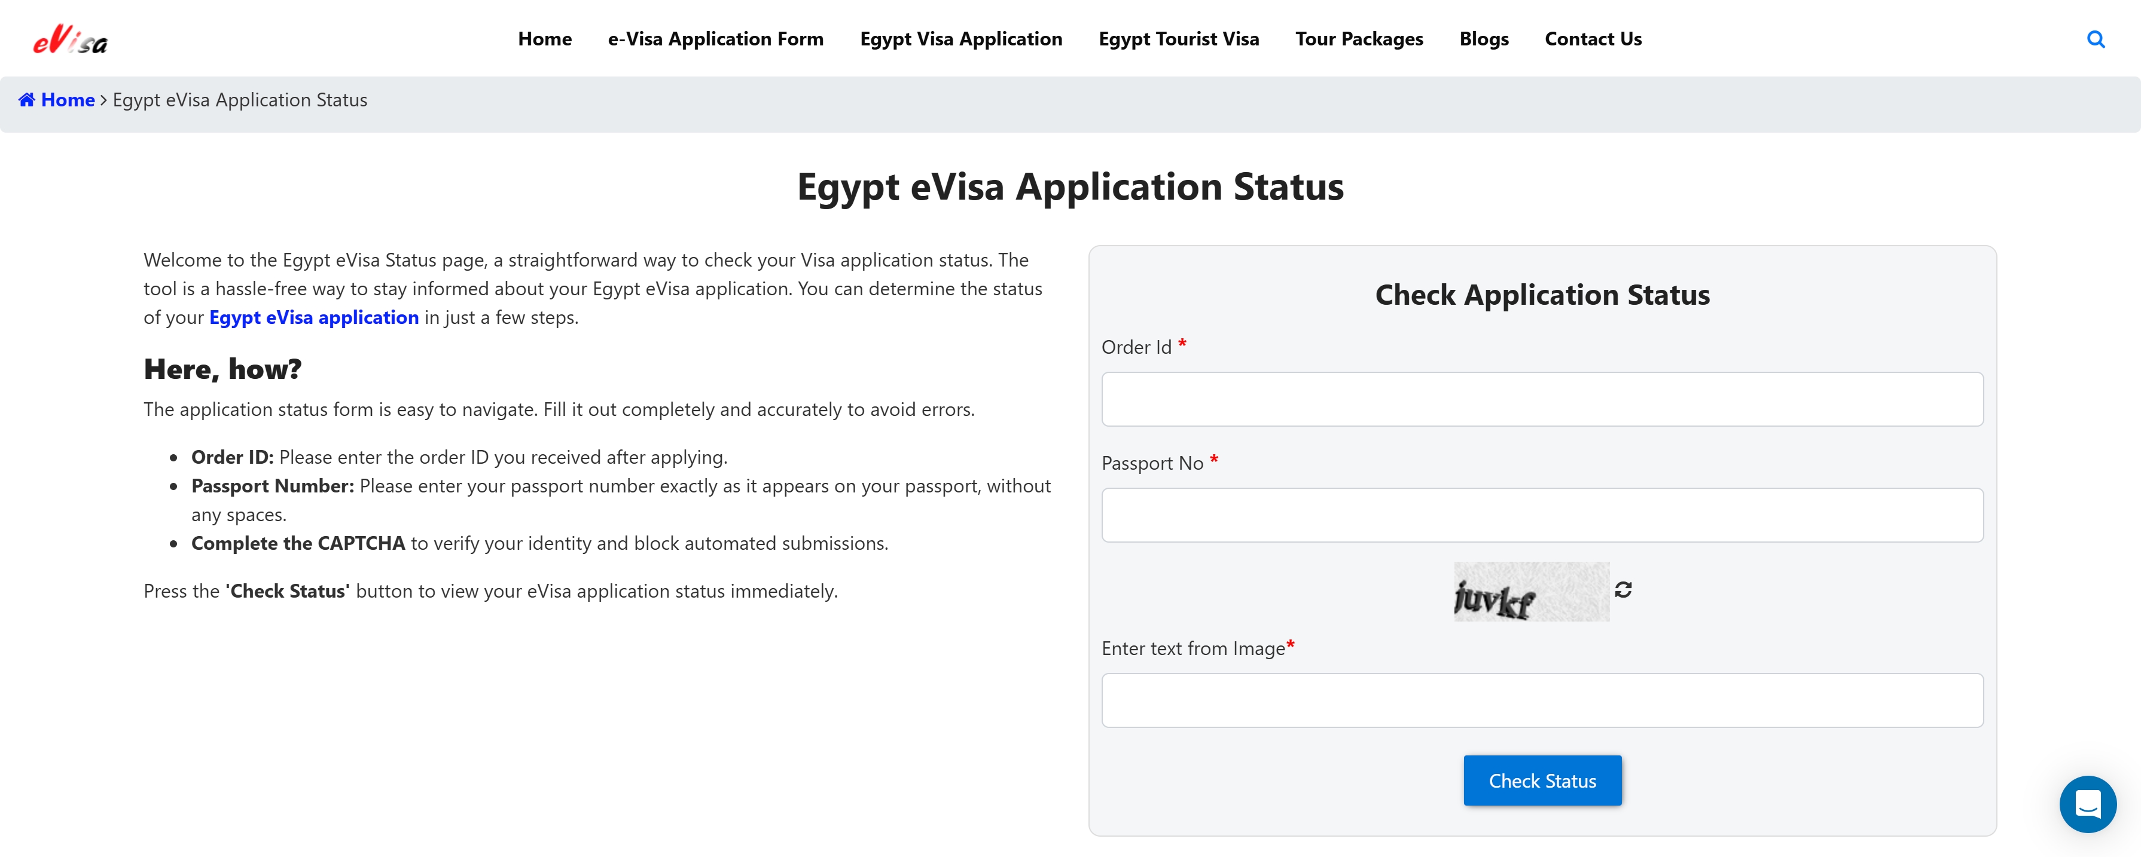Click the Check Application Status heading
The image size is (2141, 857).
coord(1542,295)
